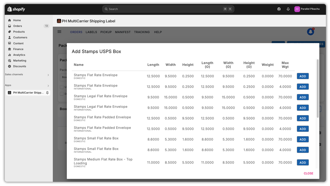Open the hamburger menu in app
The width and height of the screenshot is (330, 186).
click(x=59, y=32)
